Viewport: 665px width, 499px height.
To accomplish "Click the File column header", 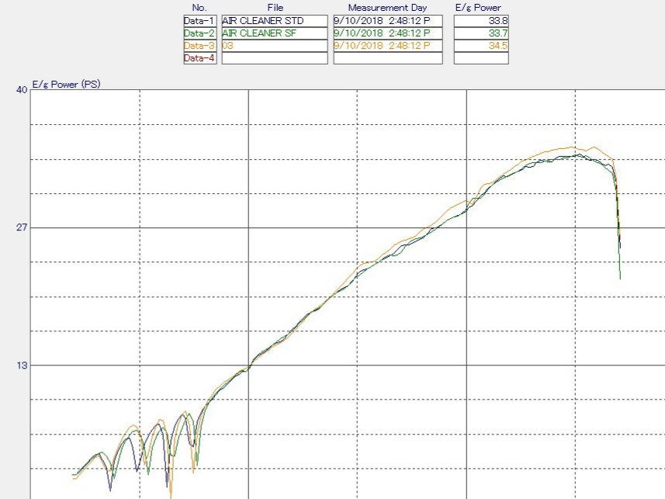I will (x=275, y=8).
